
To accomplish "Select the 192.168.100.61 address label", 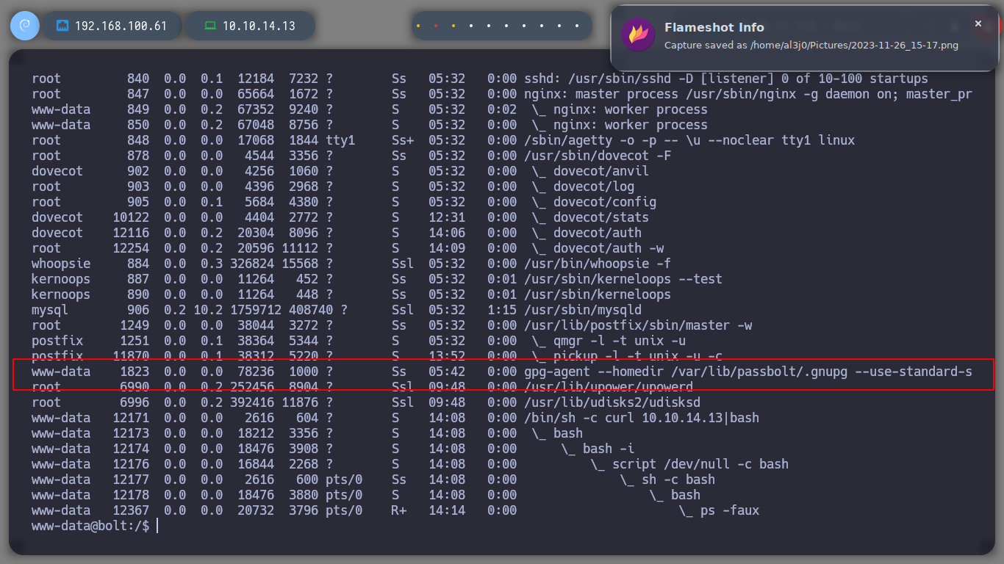I will click(x=121, y=26).
